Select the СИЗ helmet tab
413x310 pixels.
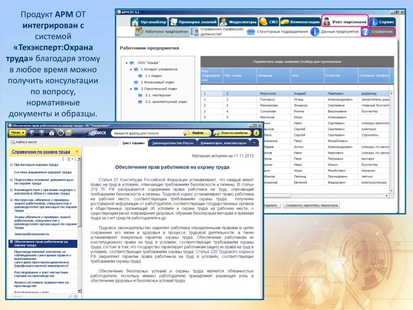(269, 22)
